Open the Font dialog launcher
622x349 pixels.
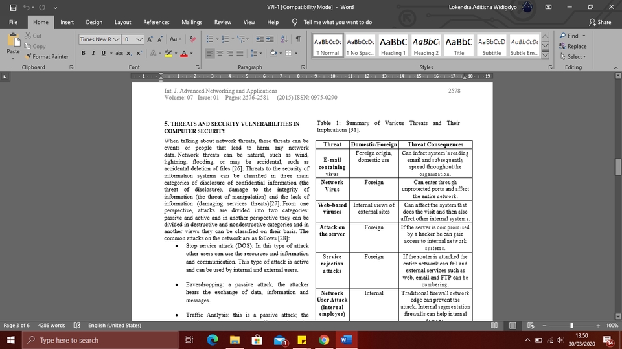click(x=198, y=67)
